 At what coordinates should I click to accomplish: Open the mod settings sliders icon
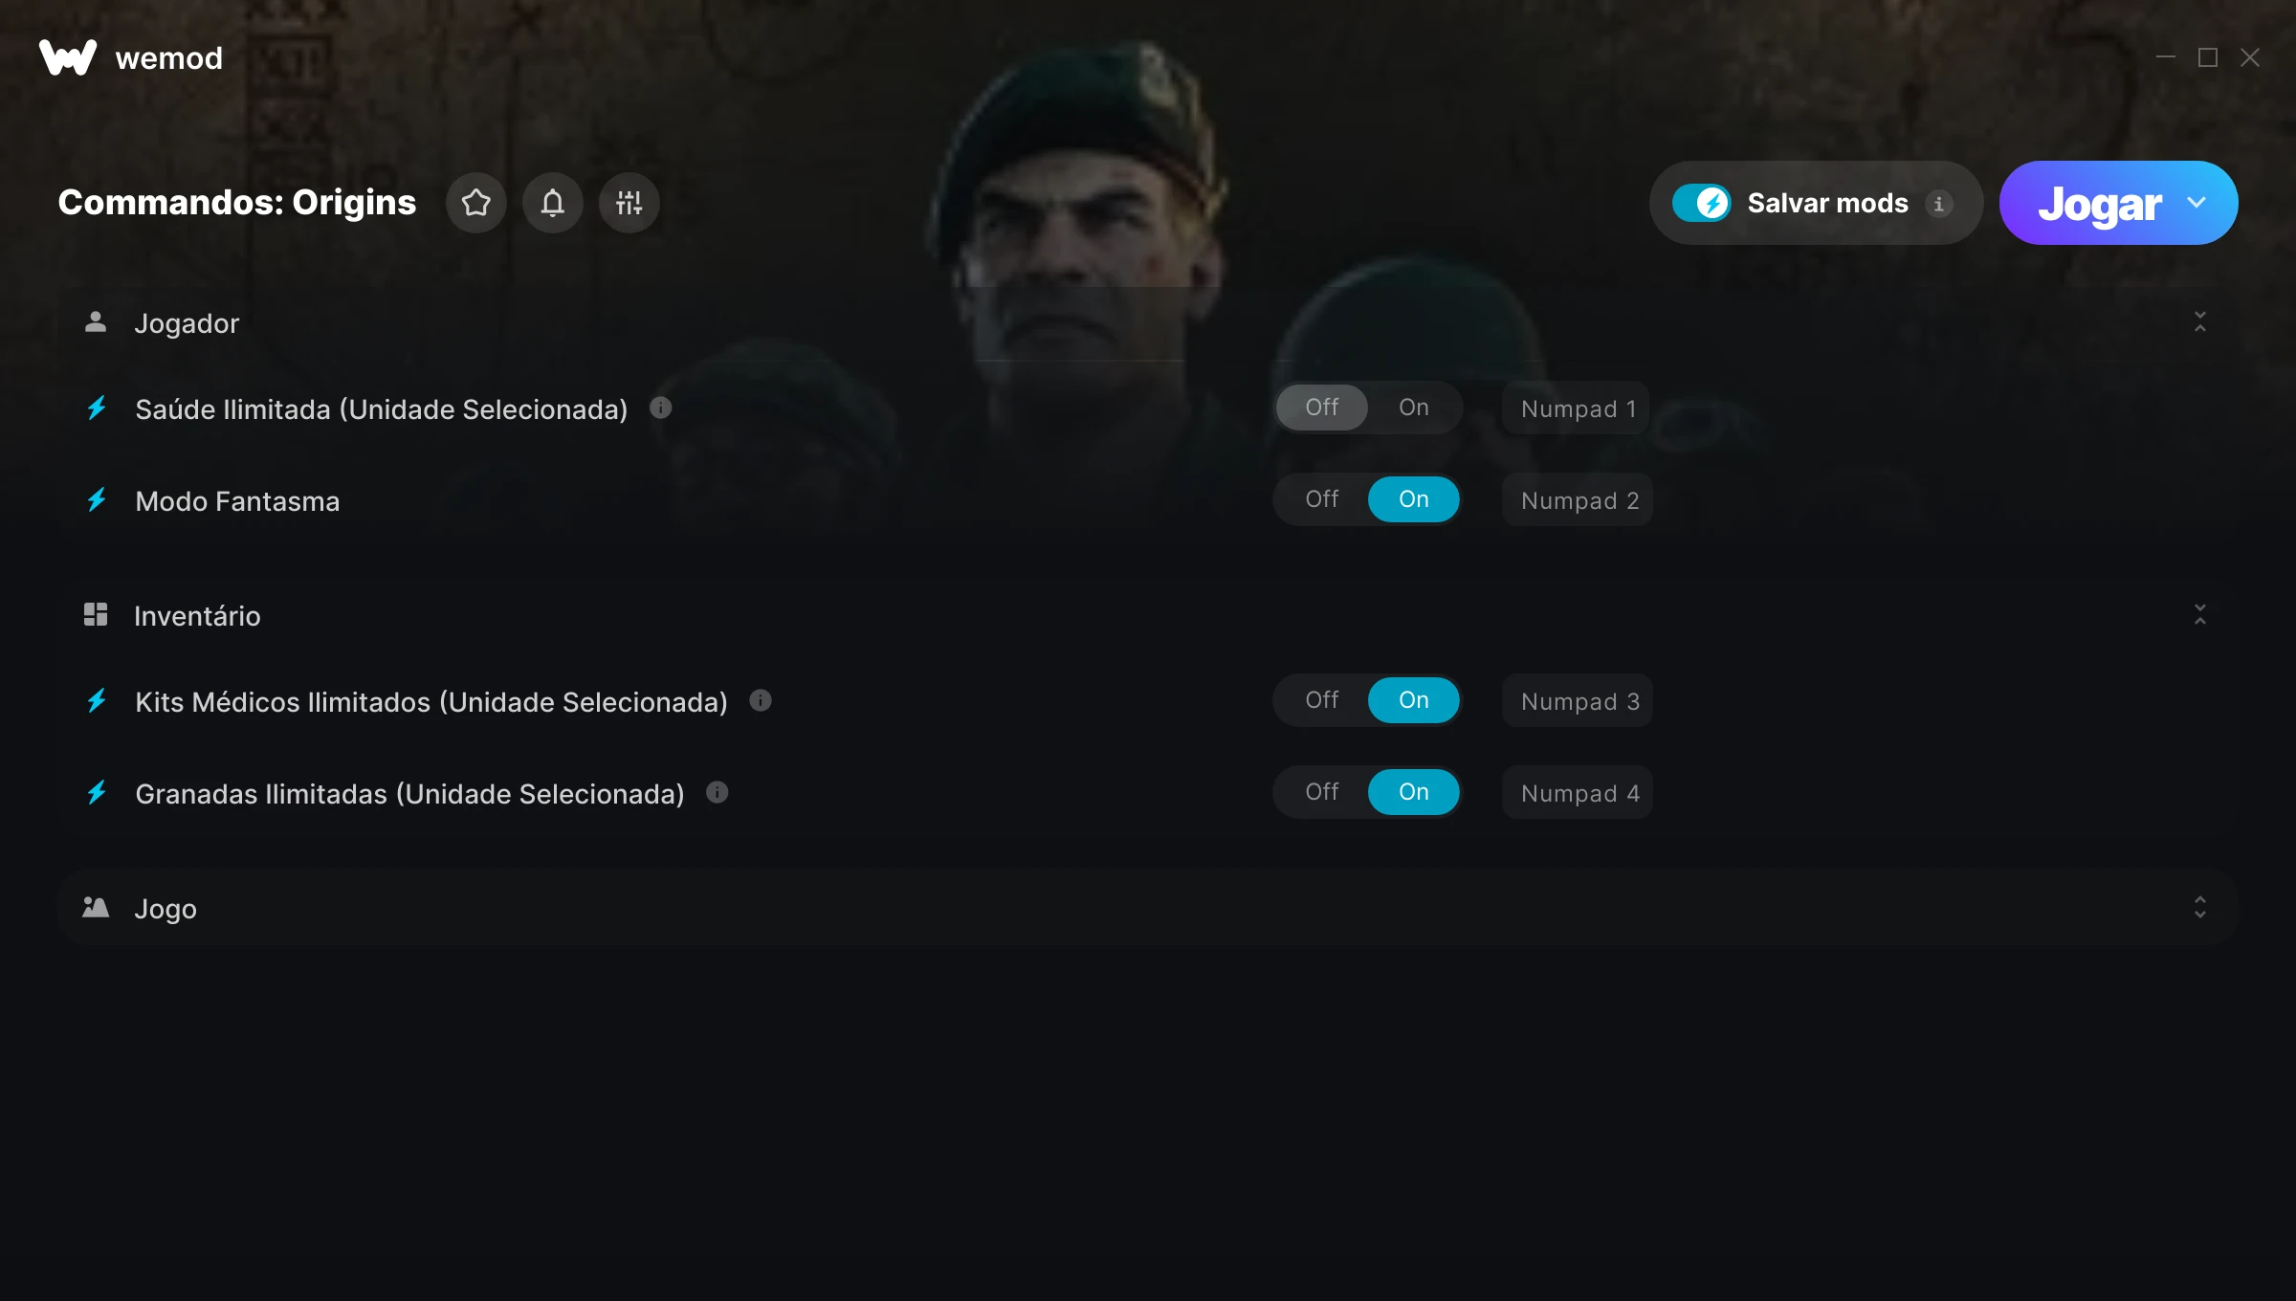pyautogui.click(x=629, y=203)
